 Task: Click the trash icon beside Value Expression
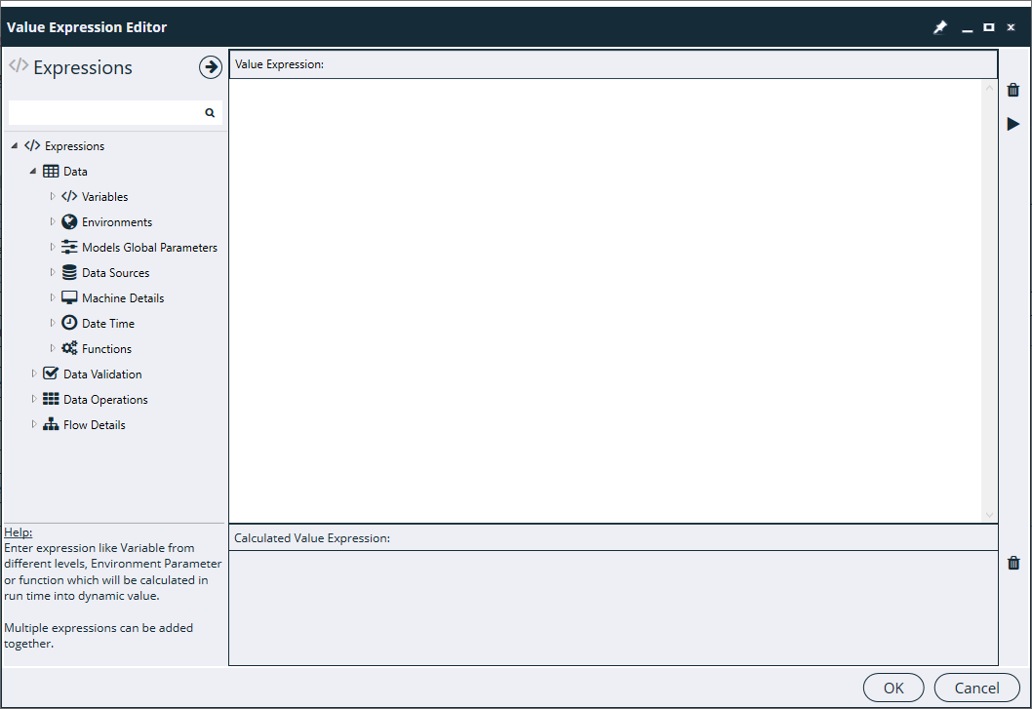(1012, 90)
